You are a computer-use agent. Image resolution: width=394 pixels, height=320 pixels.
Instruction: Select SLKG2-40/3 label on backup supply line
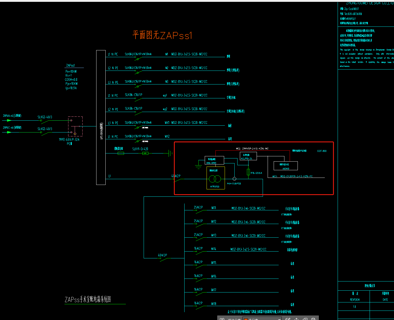click(45, 129)
